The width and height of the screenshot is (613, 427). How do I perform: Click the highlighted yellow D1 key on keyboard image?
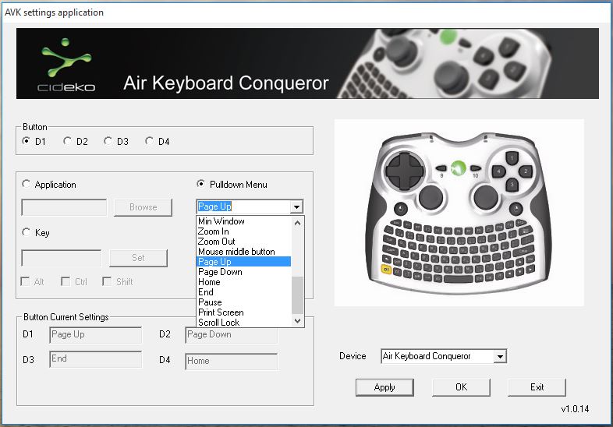(386, 270)
